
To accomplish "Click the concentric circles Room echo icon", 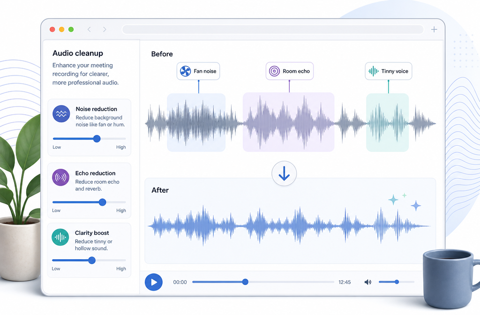I will tap(274, 71).
